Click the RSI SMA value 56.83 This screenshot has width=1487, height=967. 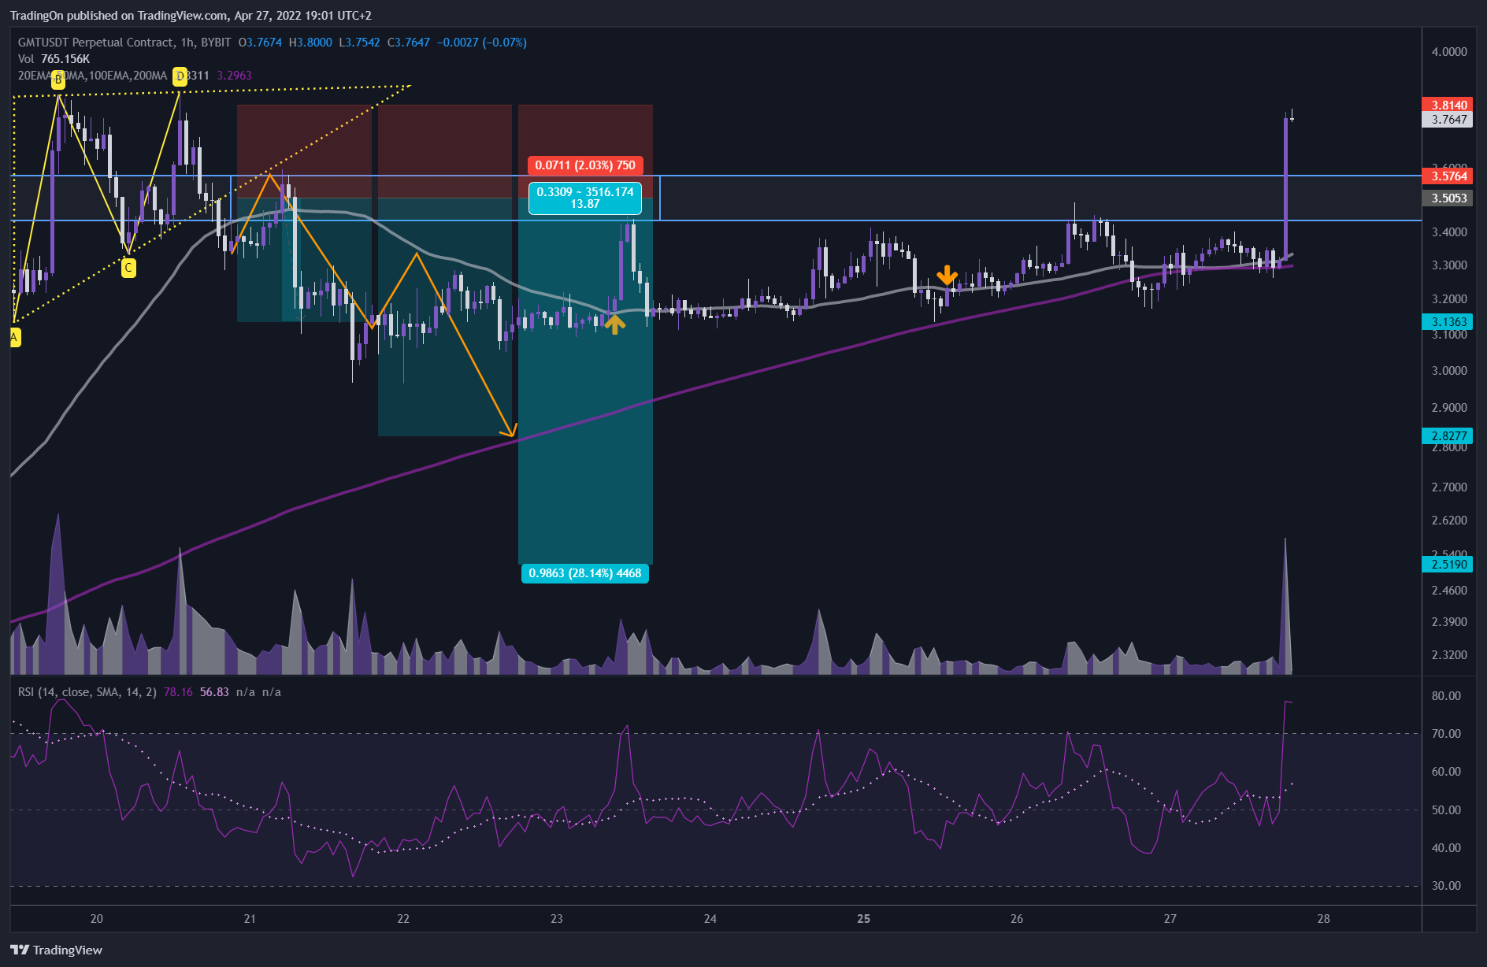point(214,692)
